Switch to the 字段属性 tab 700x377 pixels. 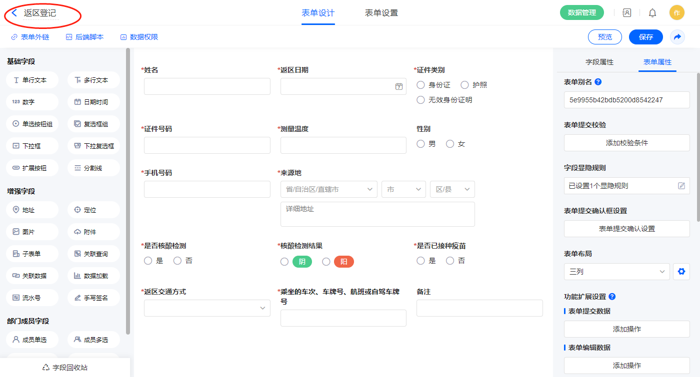click(x=599, y=62)
